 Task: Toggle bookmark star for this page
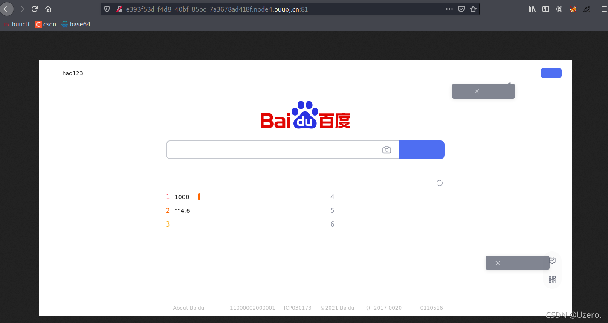click(473, 9)
